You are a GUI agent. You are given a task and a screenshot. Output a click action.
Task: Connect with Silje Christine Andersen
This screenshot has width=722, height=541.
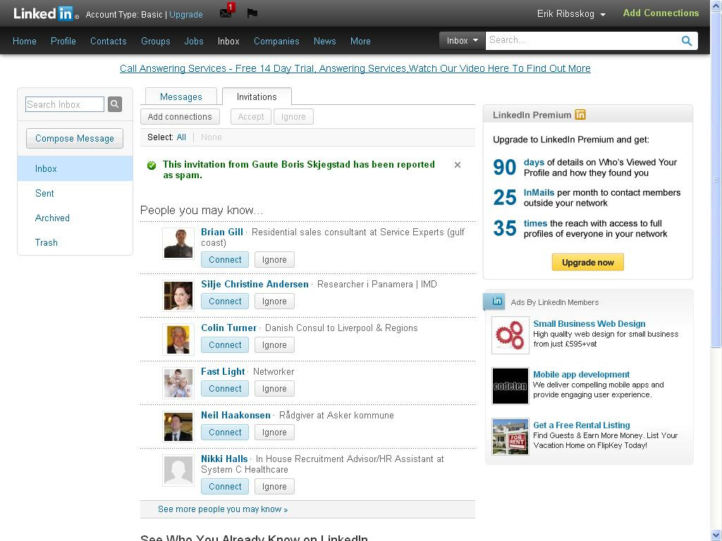[225, 301]
